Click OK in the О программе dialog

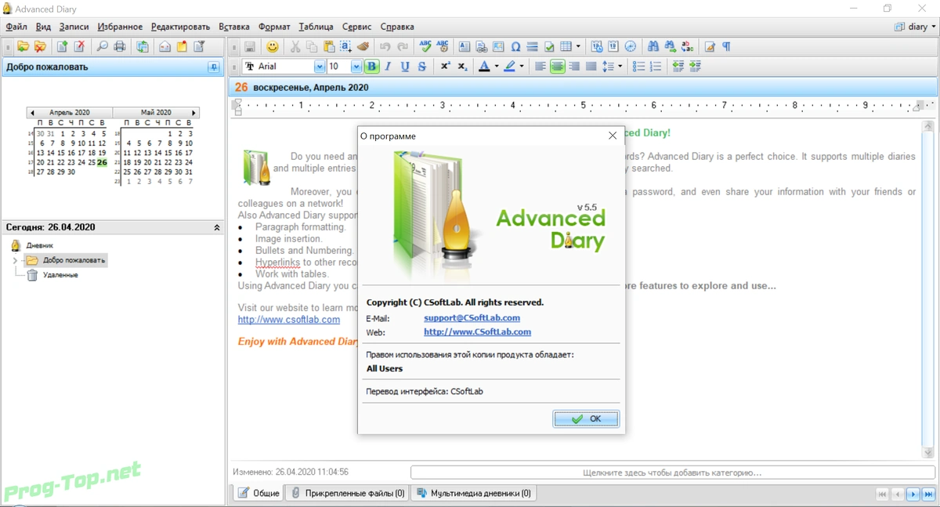click(586, 419)
